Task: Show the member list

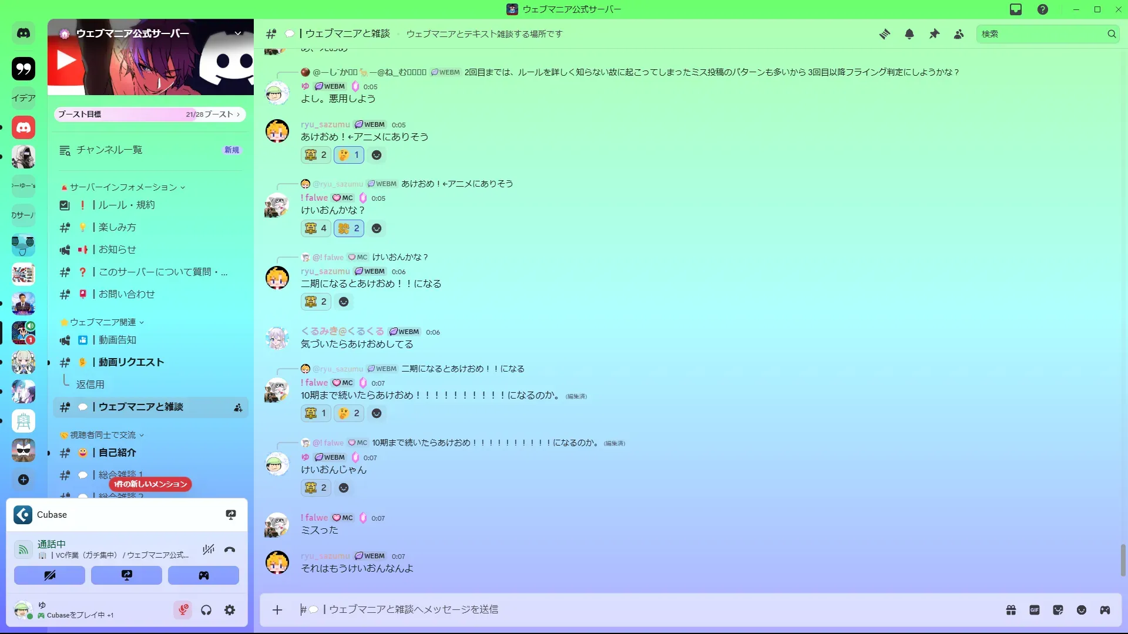Action: [x=959, y=34]
